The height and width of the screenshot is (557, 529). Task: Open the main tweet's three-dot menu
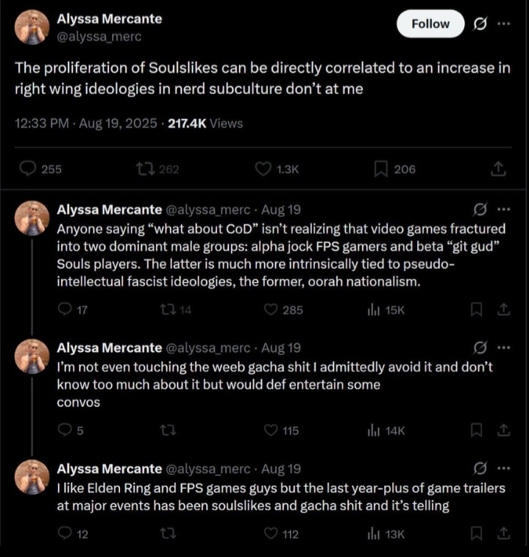503,24
